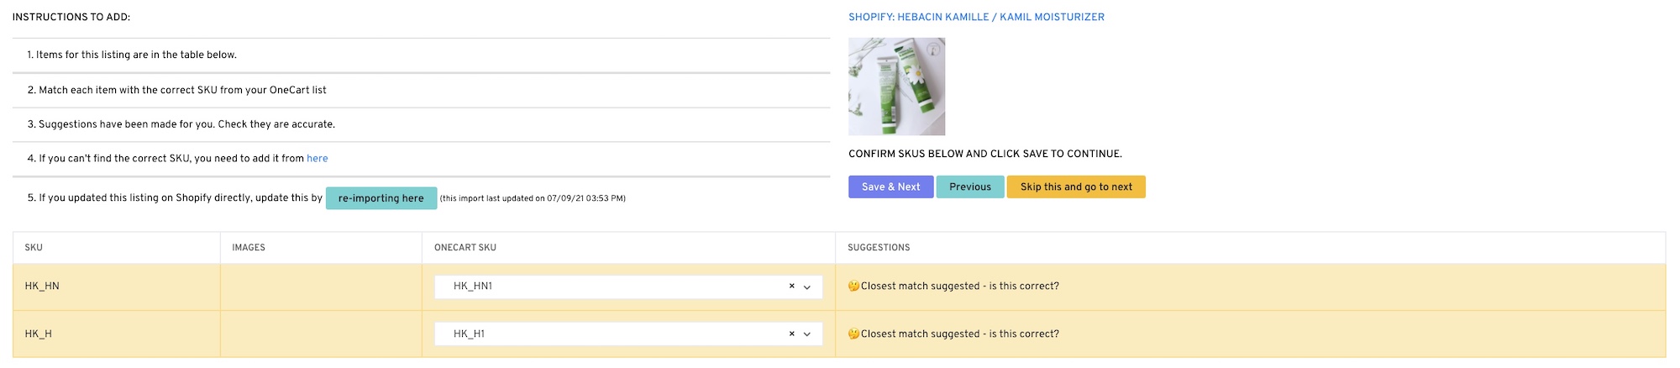Click the HK_H1 selected value text
The image size is (1680, 368).
pyautogui.click(x=469, y=334)
